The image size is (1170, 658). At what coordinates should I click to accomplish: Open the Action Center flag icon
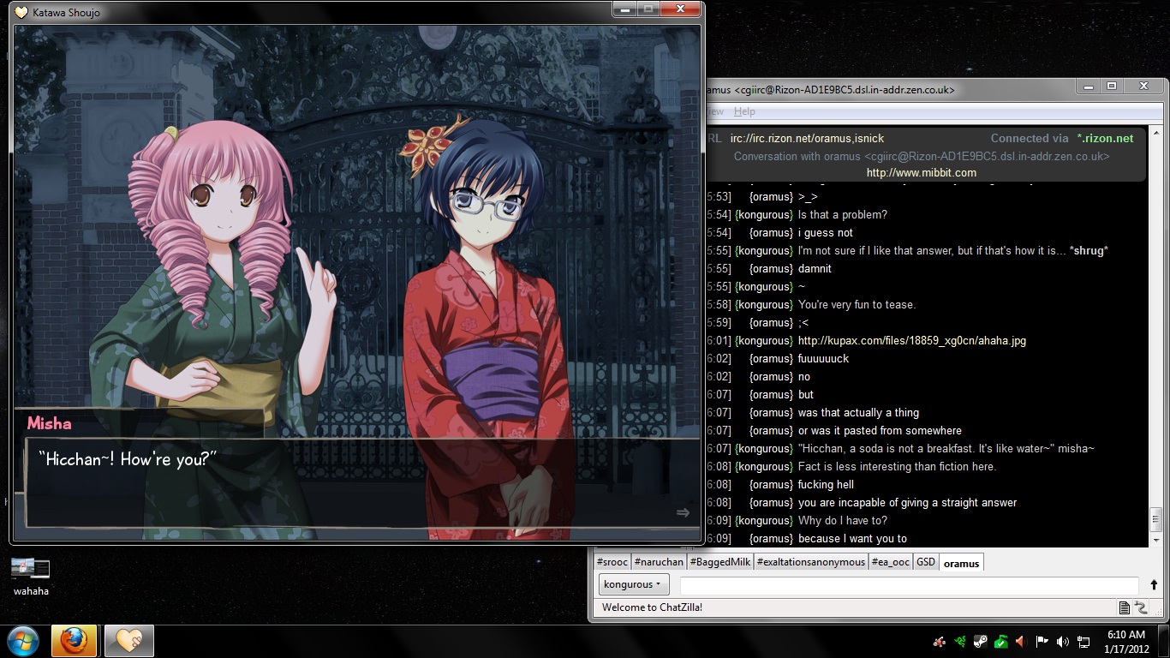click(x=1042, y=641)
